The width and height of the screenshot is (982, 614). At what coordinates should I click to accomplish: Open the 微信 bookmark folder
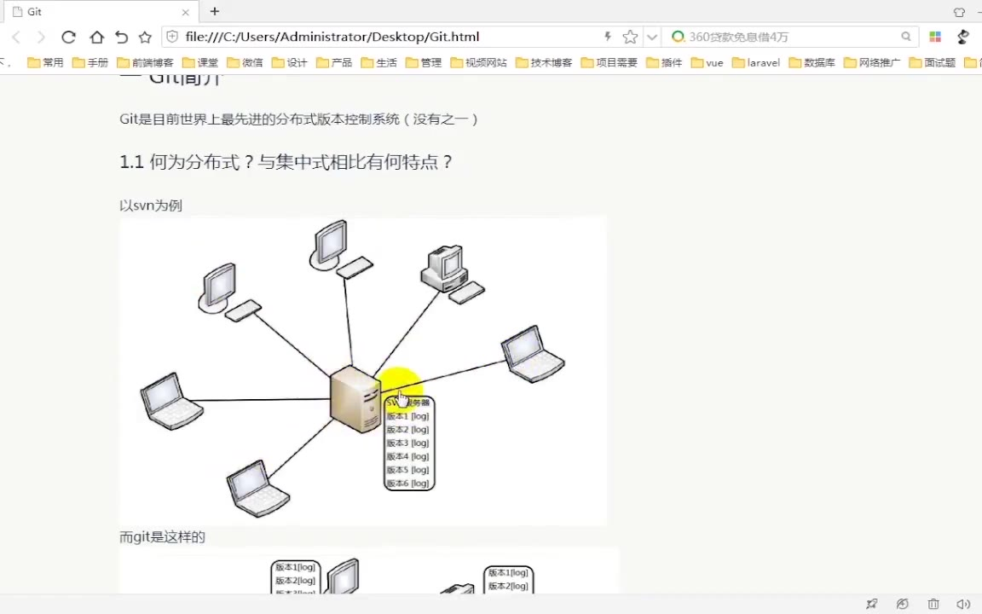pos(245,62)
